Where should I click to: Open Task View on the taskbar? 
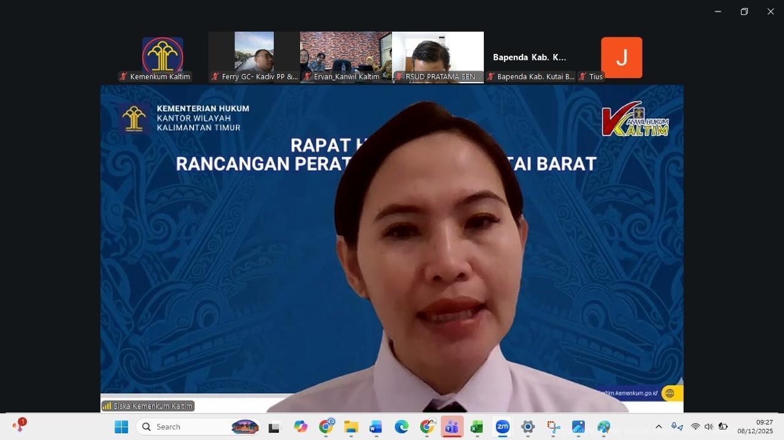274,427
